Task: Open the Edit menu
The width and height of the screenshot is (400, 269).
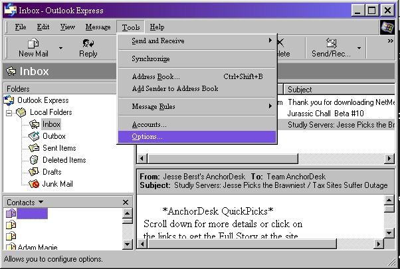Action: tap(43, 27)
